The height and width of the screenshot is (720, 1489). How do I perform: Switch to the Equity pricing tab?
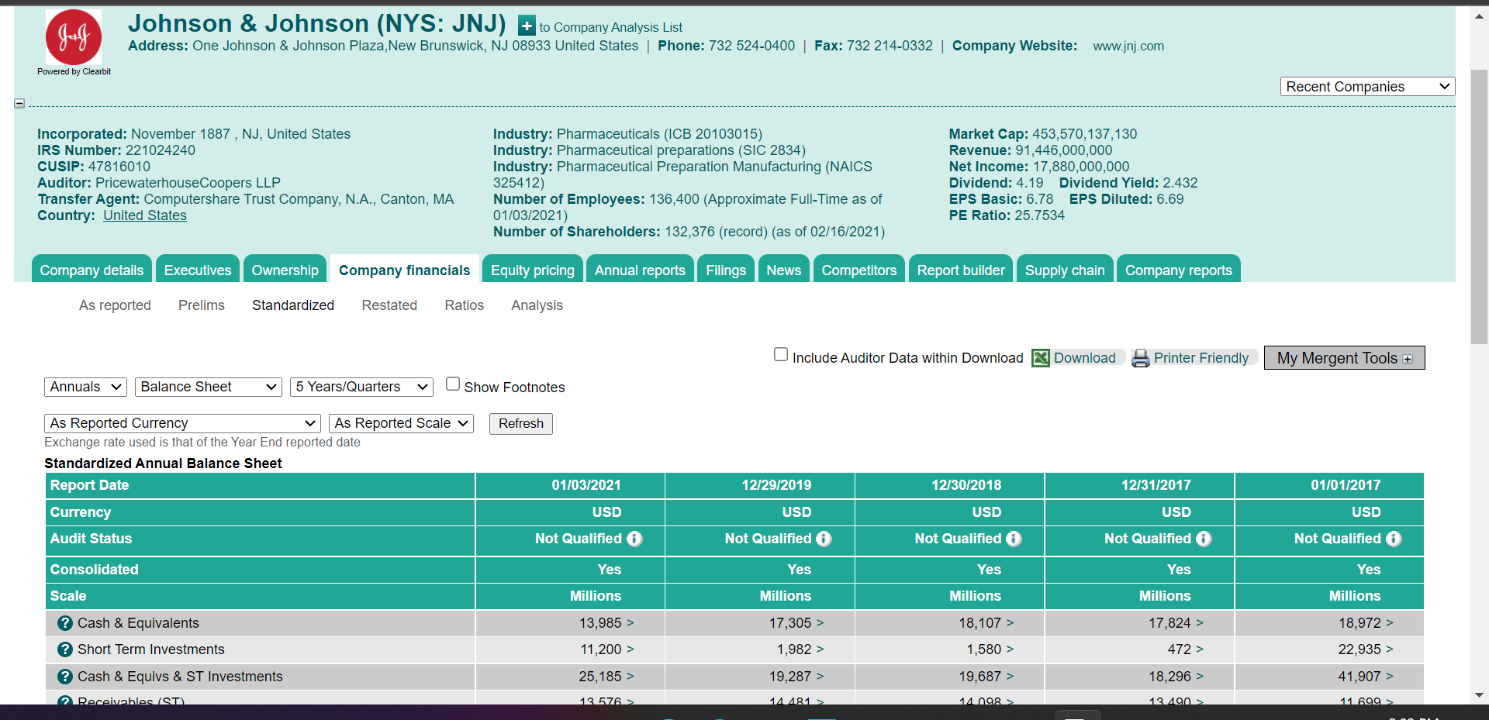(x=532, y=270)
